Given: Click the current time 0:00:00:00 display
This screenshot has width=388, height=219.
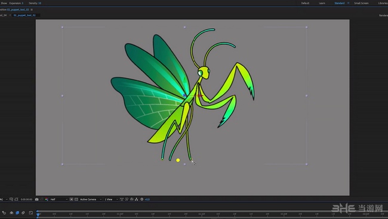Looking at the screenshot, I should (26, 199).
